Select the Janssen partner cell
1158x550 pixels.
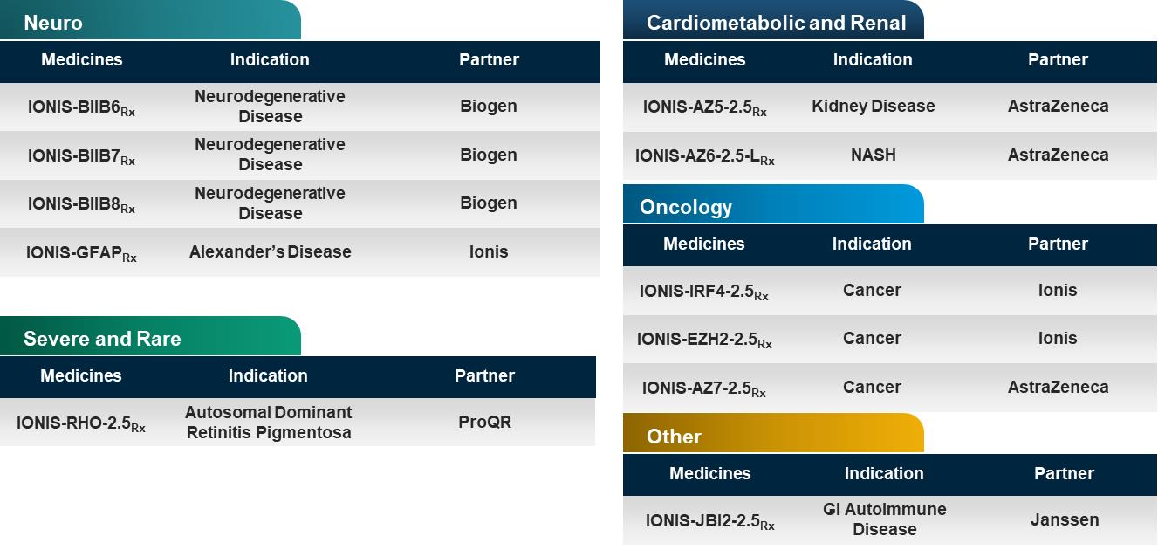point(1064,520)
